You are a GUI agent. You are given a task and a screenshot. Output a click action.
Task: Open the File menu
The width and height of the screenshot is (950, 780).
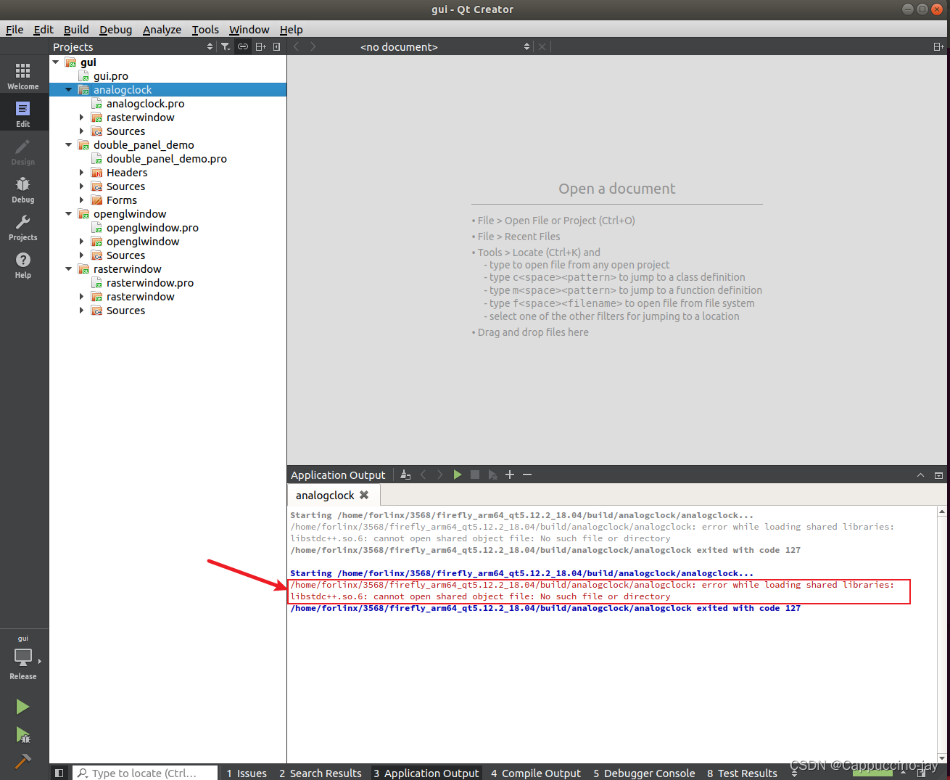click(x=15, y=30)
